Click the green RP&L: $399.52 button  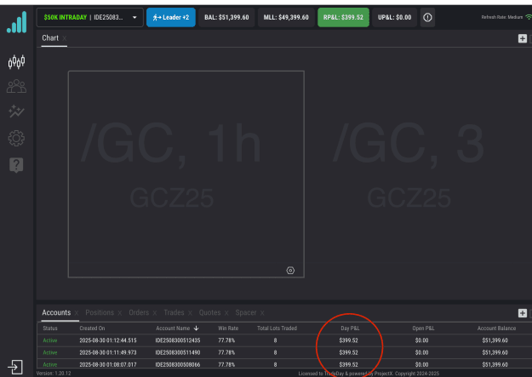tap(343, 17)
